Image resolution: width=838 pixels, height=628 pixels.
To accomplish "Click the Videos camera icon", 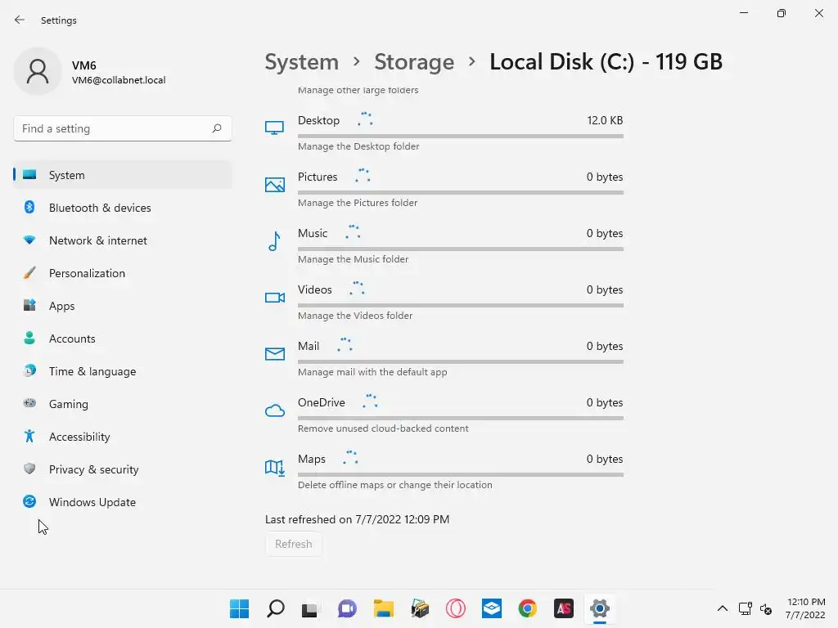I will pos(274,298).
